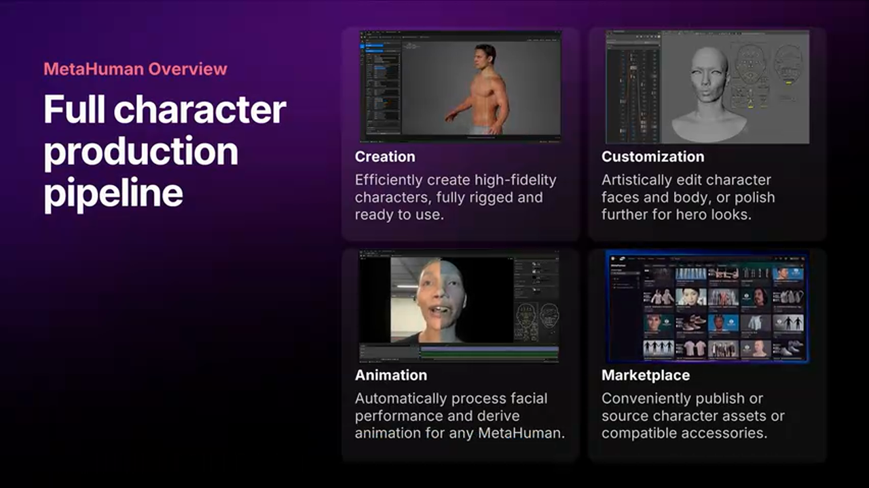Image resolution: width=869 pixels, height=488 pixels.
Task: Select the gray sculpted head bust
Action: [708, 91]
